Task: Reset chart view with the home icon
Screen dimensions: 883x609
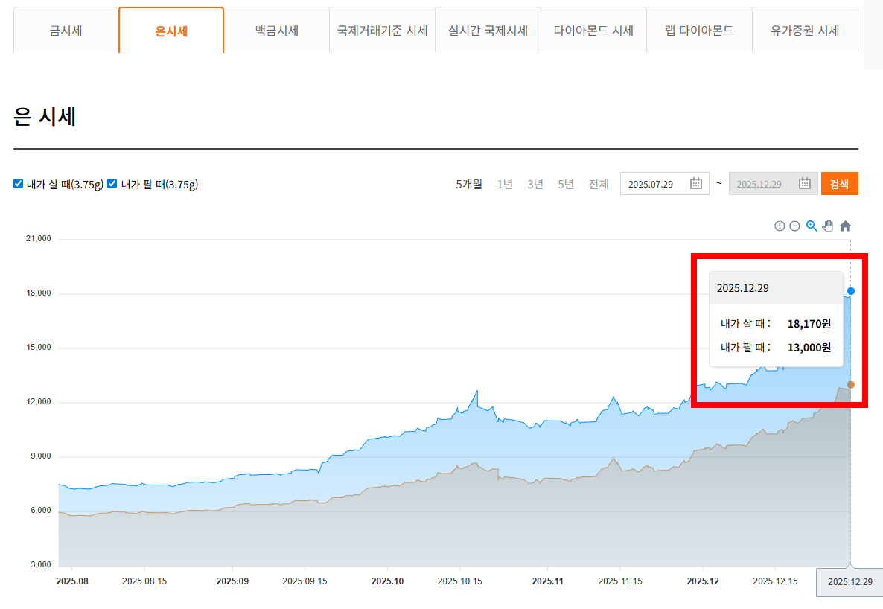Action: [845, 226]
